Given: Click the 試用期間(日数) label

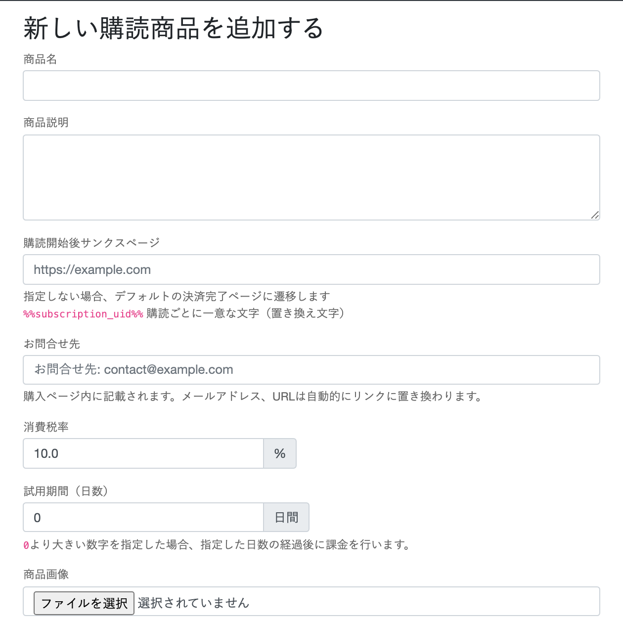Looking at the screenshot, I should pos(66,491).
